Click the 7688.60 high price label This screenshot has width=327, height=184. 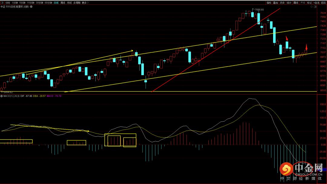click(x=259, y=10)
